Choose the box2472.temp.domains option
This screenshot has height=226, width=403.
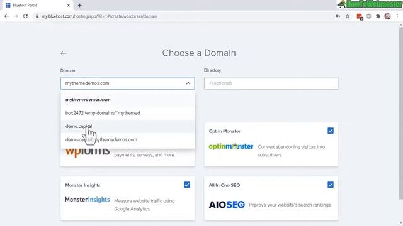tap(128, 113)
